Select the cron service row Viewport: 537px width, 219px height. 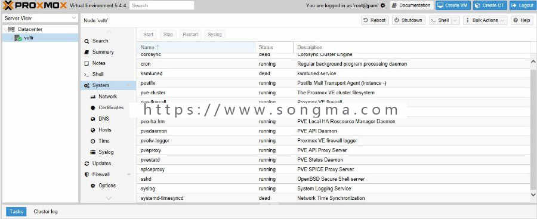(x=334, y=64)
